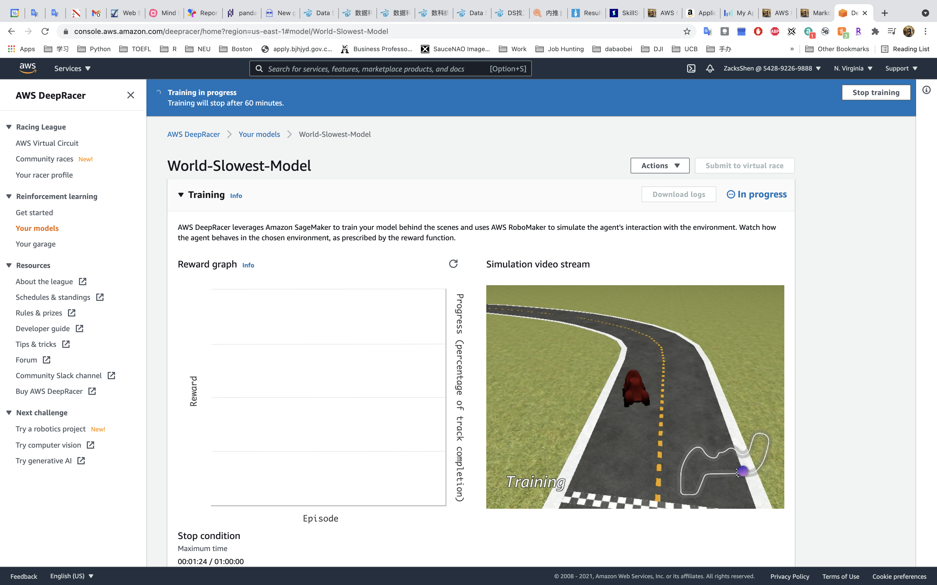Go to Your garage
The image size is (937, 585).
tap(36, 244)
